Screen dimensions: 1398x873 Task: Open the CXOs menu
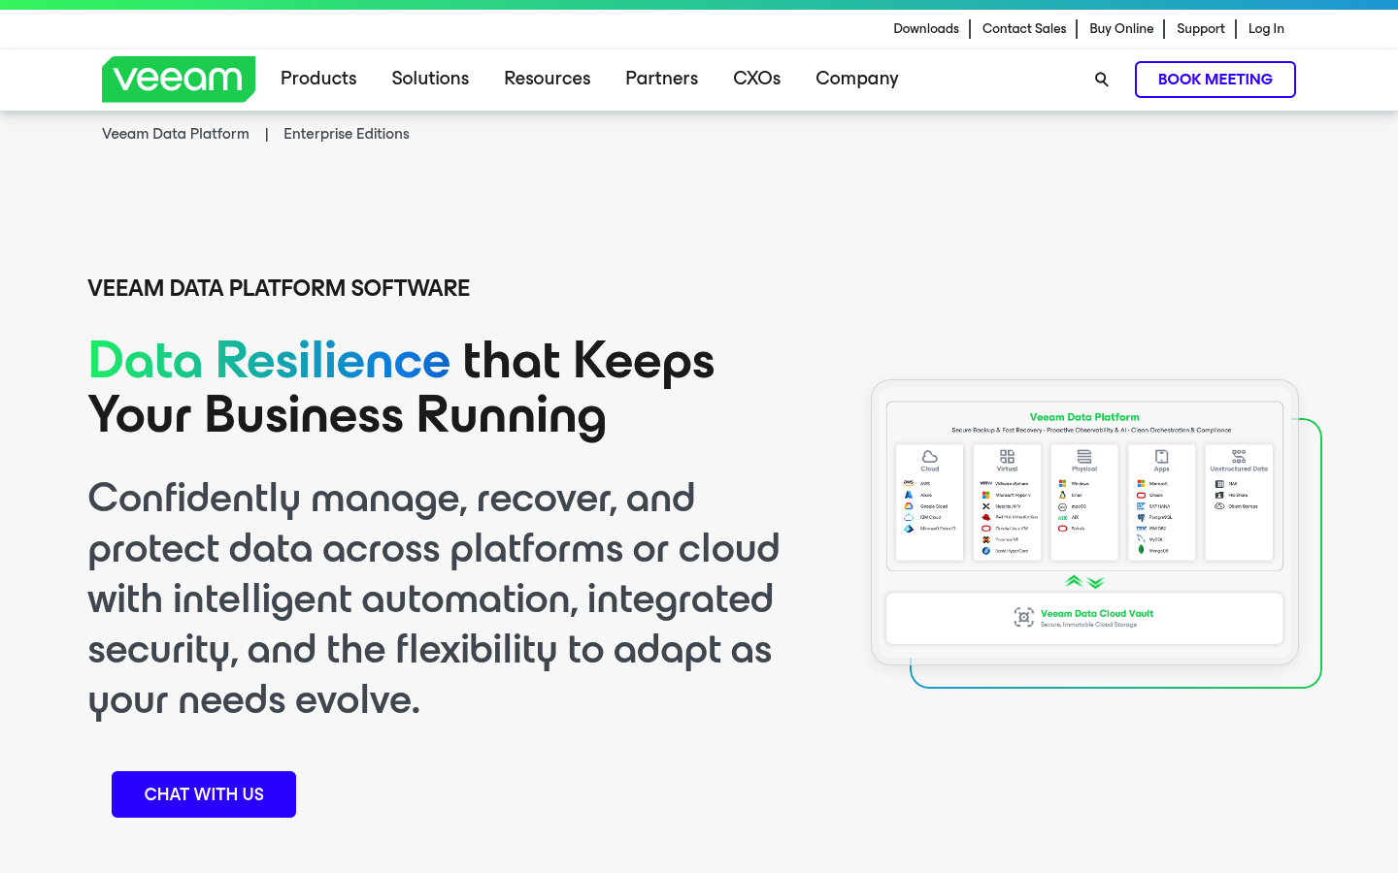coord(757,79)
